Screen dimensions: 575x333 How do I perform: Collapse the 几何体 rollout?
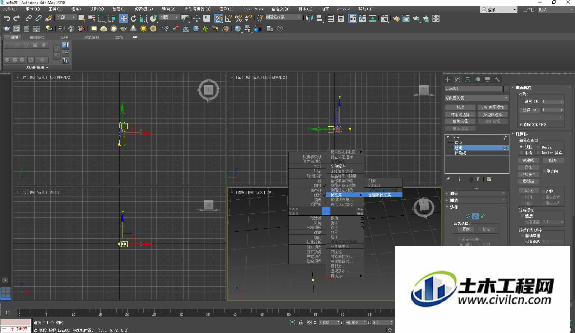click(541, 134)
